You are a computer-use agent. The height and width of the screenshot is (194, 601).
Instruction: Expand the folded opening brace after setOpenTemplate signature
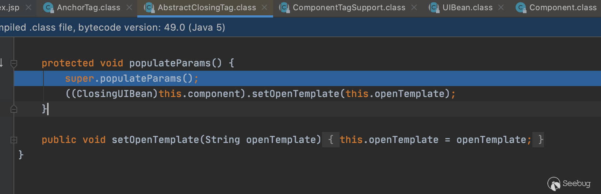tap(331, 140)
